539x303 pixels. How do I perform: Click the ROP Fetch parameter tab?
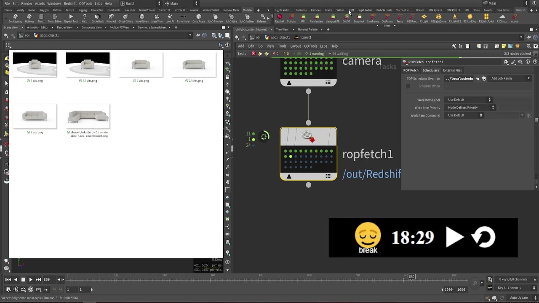tap(411, 70)
